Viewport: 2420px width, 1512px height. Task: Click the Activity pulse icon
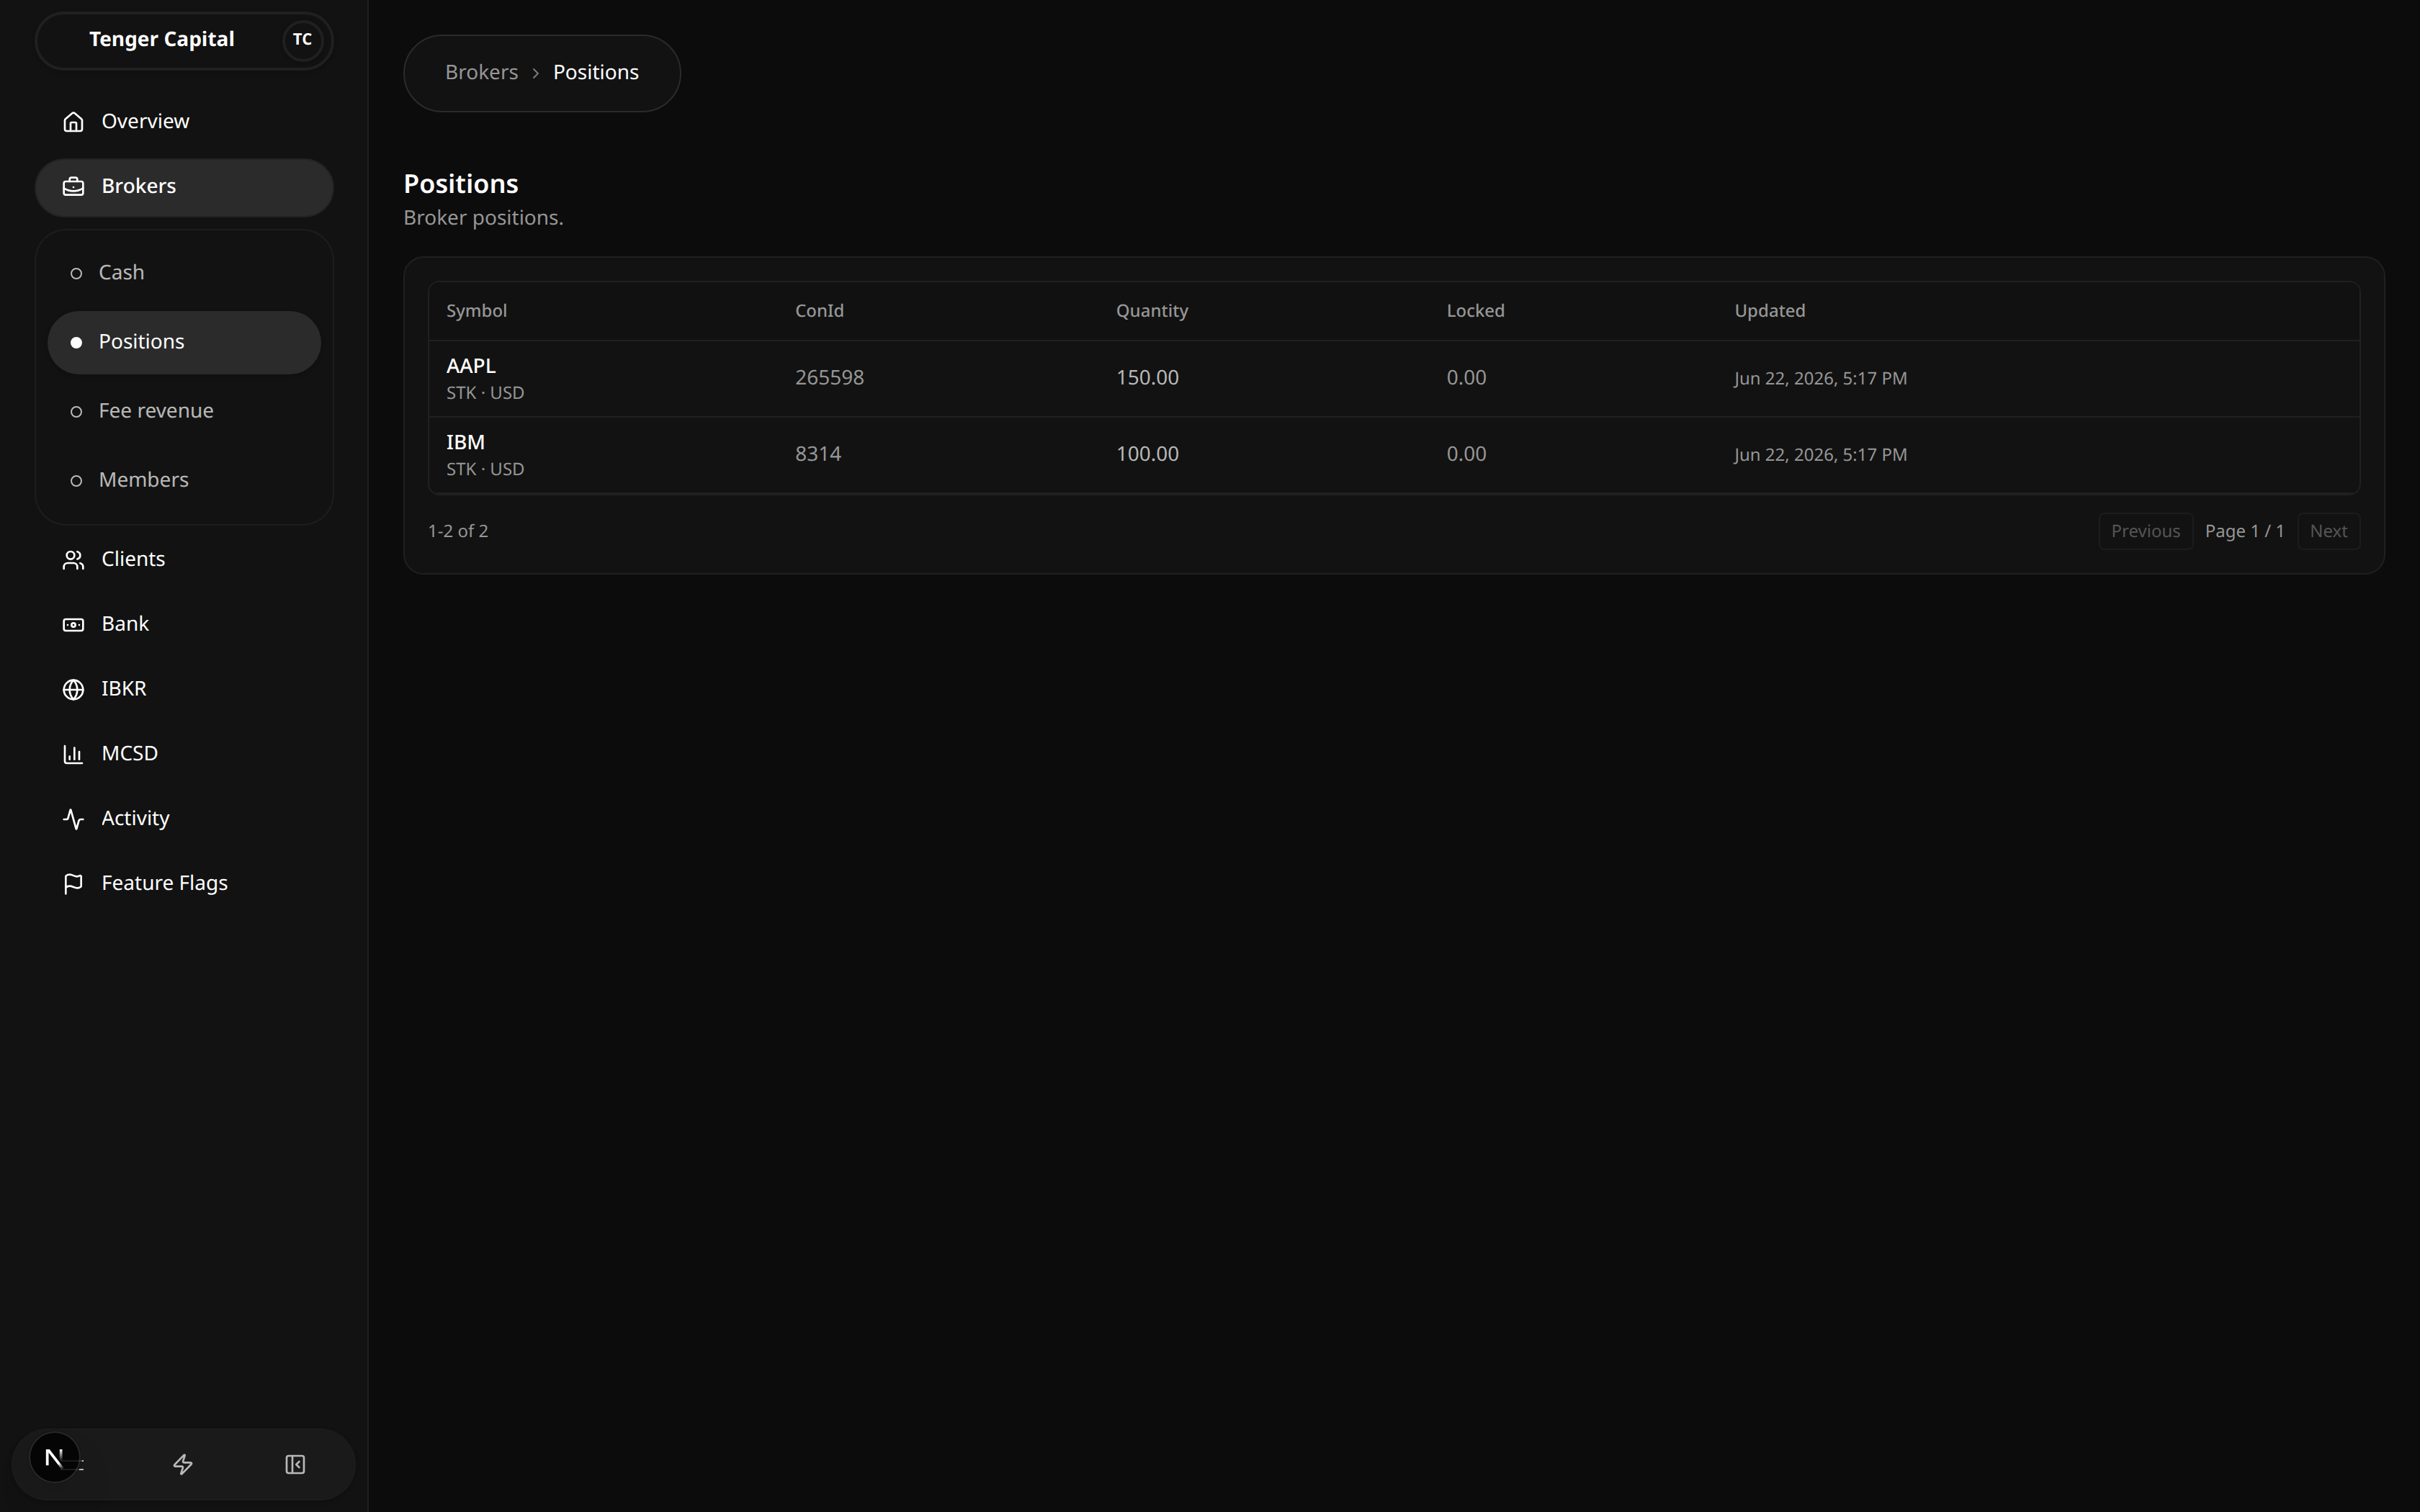tap(73, 819)
